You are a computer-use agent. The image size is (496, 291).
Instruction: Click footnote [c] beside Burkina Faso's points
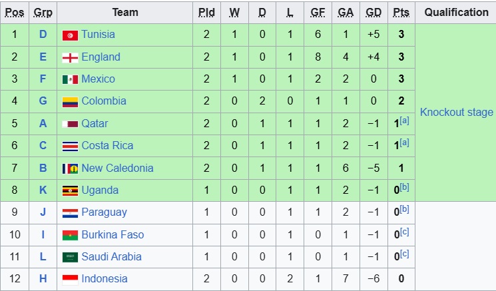(x=404, y=232)
